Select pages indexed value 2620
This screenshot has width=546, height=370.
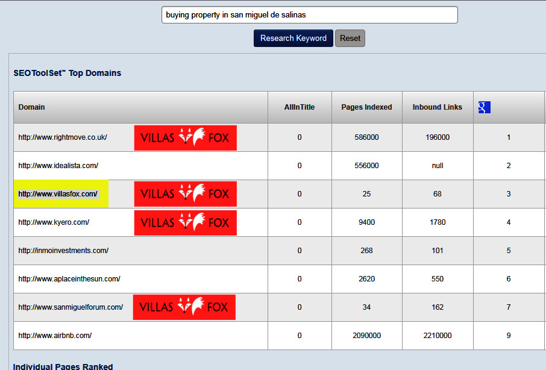[x=366, y=279]
